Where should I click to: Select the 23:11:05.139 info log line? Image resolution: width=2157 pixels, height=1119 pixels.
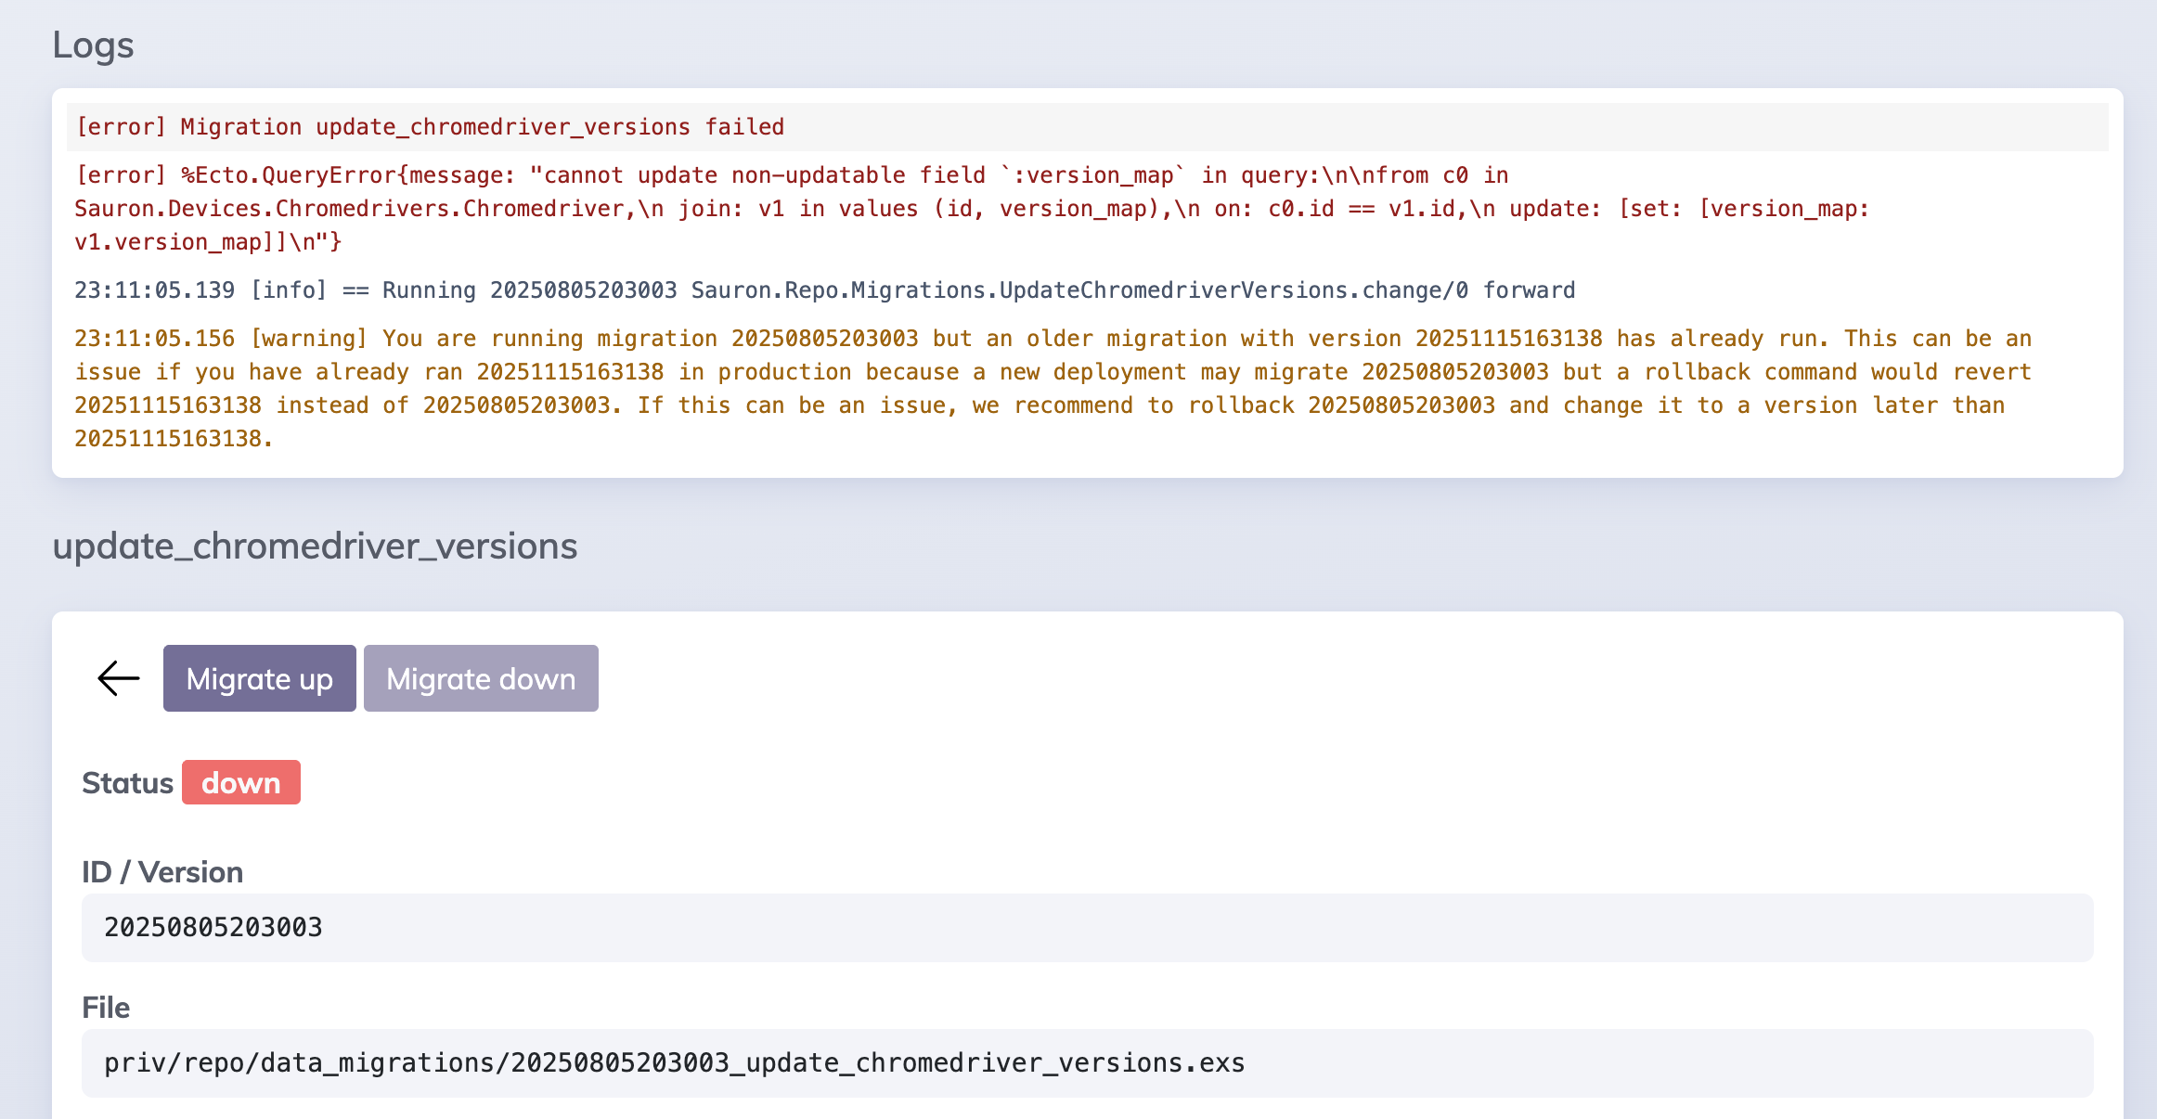coord(824,289)
